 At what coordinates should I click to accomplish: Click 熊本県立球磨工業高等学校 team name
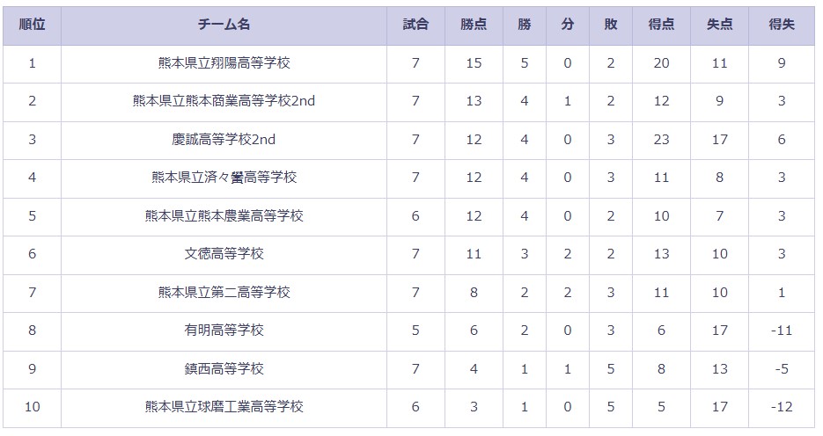tap(224, 407)
